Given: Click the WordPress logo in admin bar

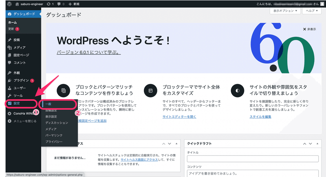Looking at the screenshot, I should coord(9,4).
